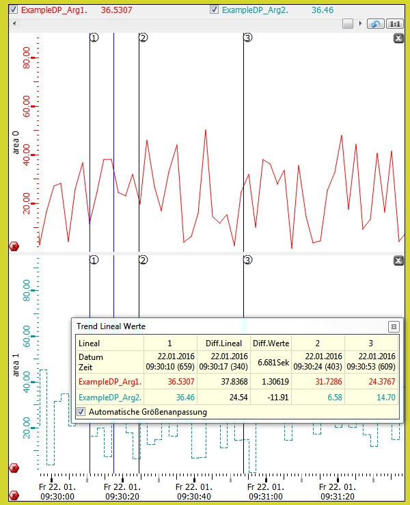Uncheck the ExampleDP_Arg2. legend checkbox
The width and height of the screenshot is (410, 505).
[215, 10]
